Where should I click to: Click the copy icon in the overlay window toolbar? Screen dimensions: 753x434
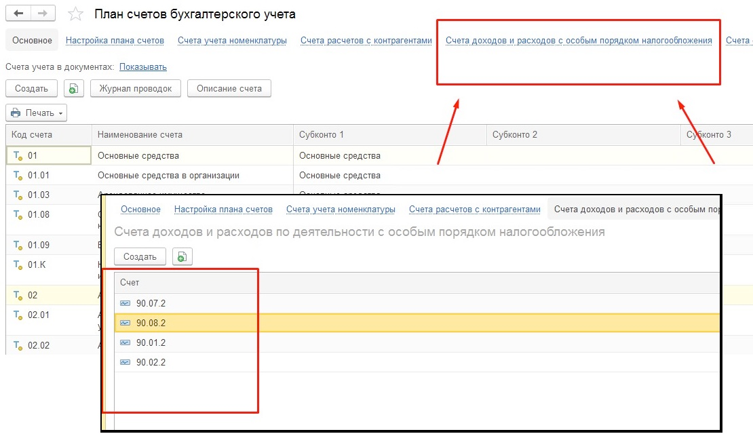pos(182,257)
